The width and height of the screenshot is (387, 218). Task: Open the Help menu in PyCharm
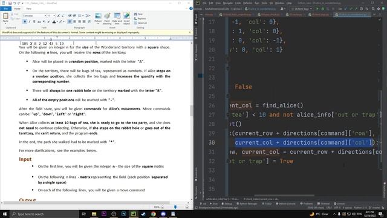point(289,3)
